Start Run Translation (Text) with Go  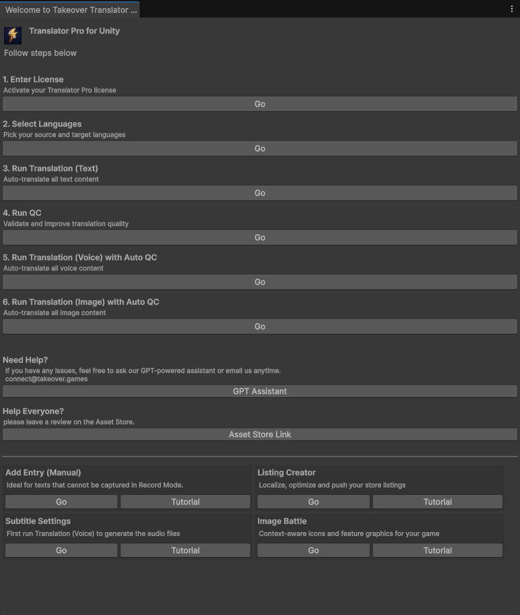(x=260, y=192)
